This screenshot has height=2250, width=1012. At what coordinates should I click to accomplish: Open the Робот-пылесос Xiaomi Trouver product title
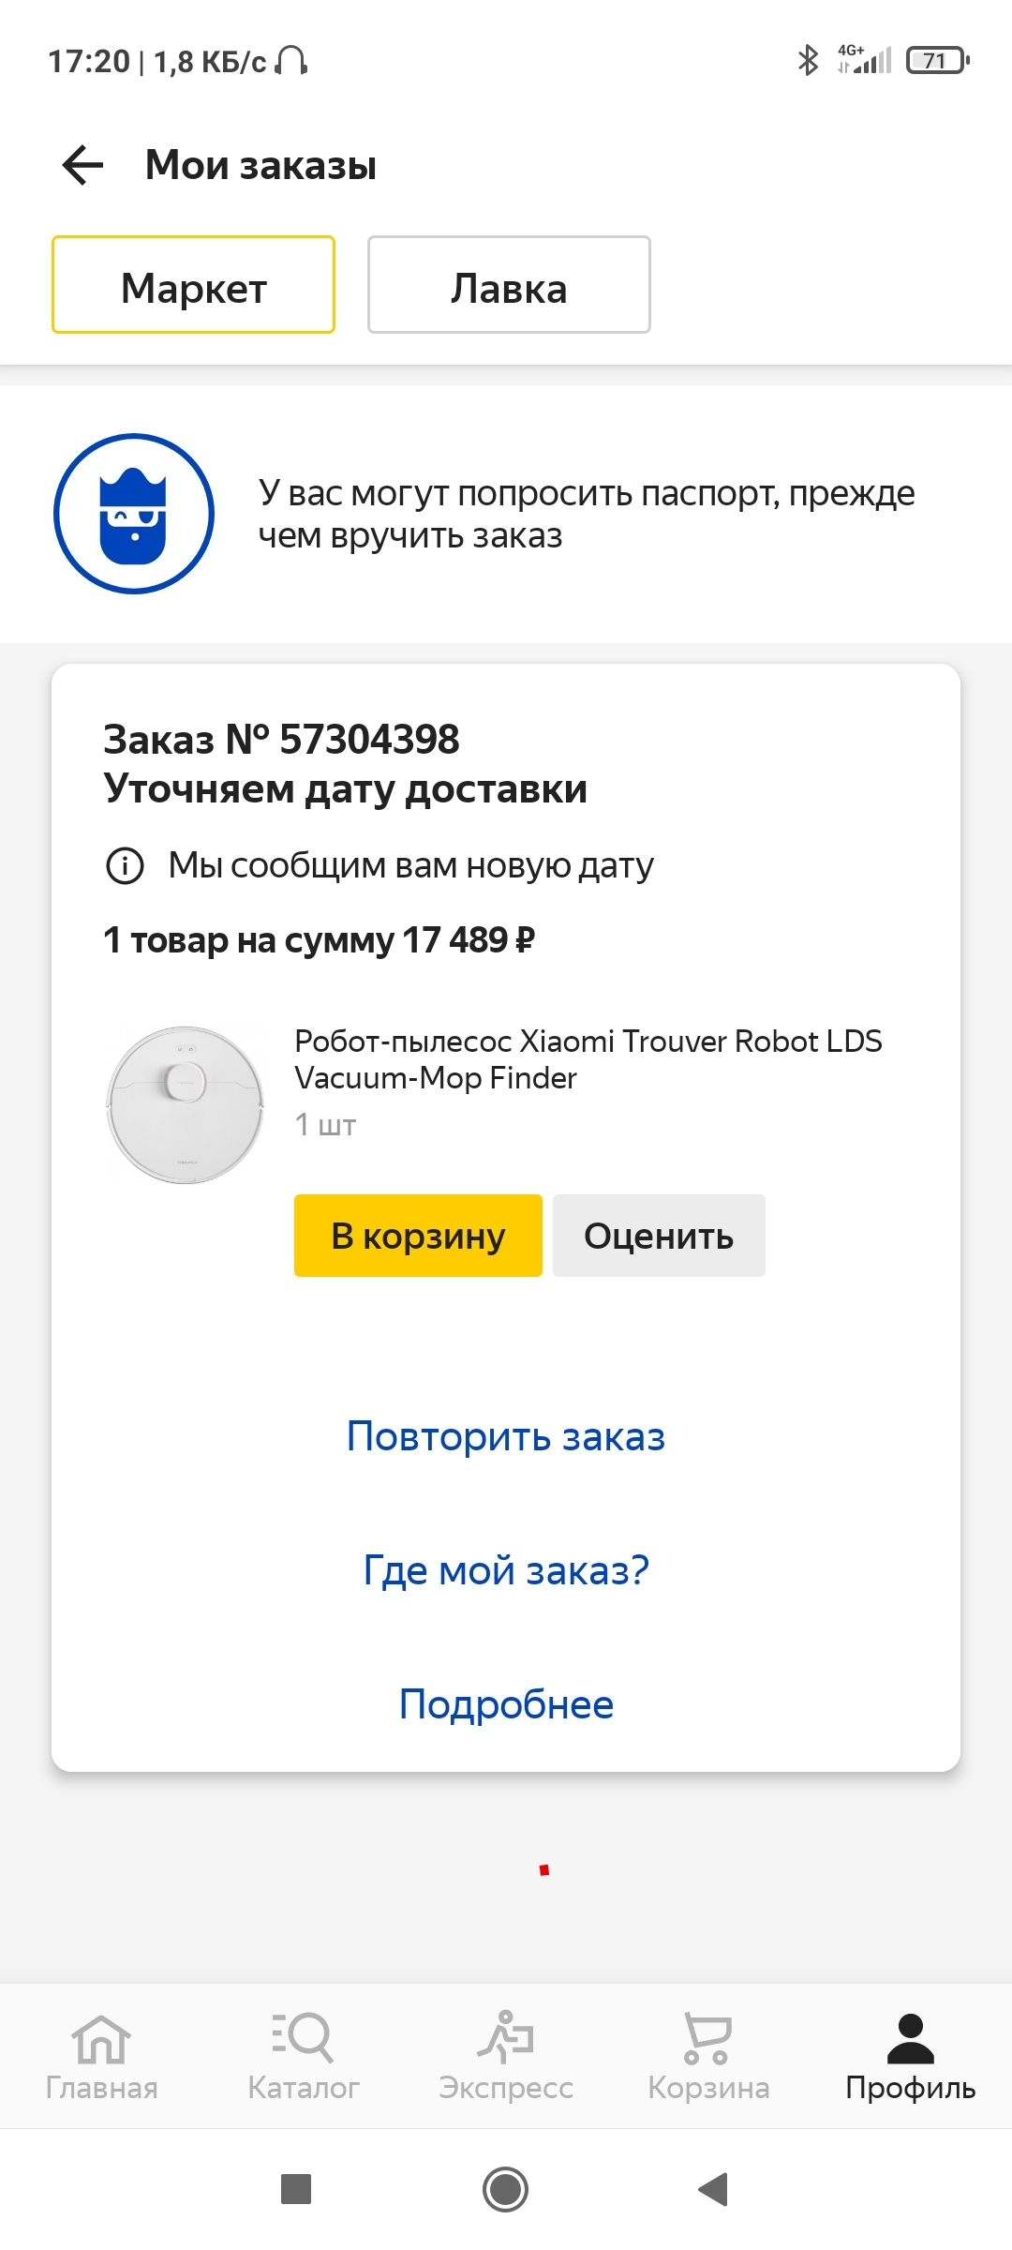pyautogui.click(x=588, y=1059)
